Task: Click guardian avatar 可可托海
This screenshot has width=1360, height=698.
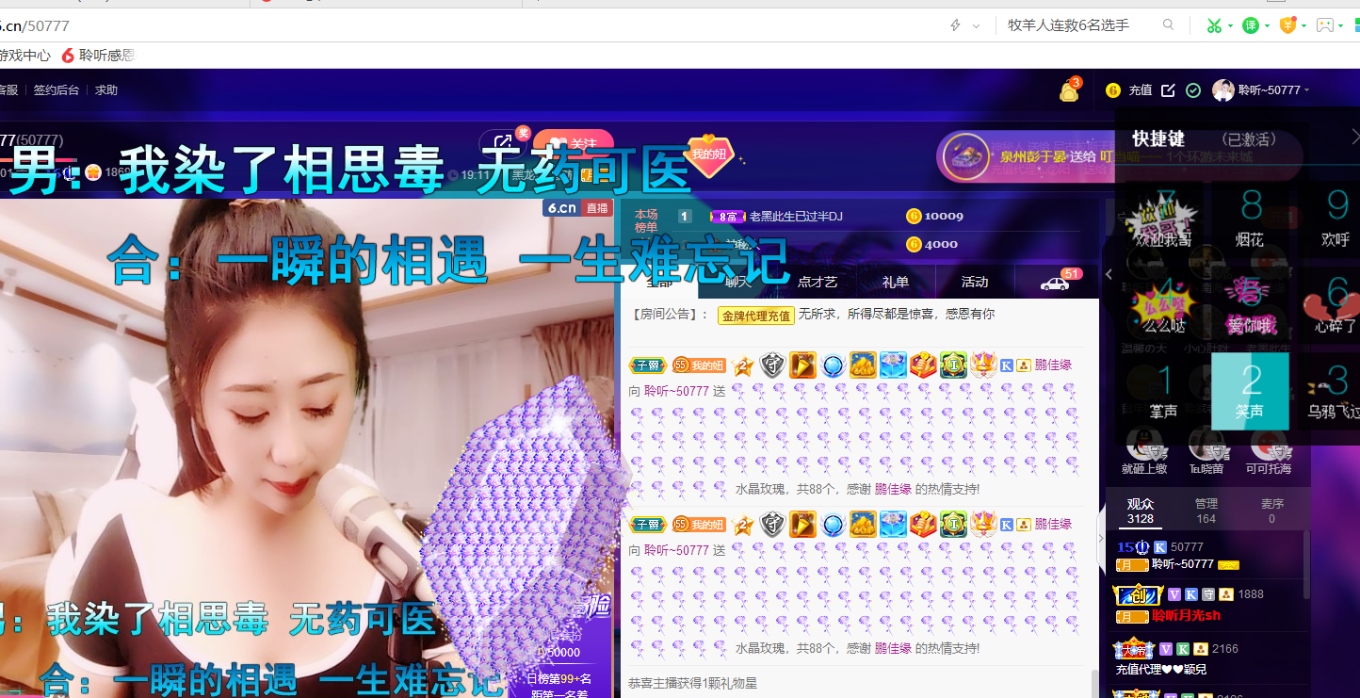Action: coord(1269,450)
